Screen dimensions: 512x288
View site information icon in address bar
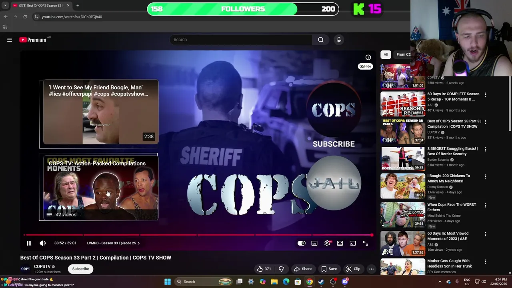click(x=36, y=17)
